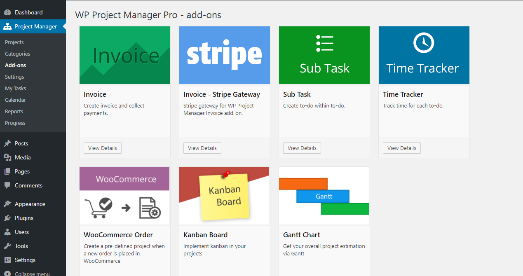Click the Sub Task card title
Viewport: 523px width, 276px height.
297,94
